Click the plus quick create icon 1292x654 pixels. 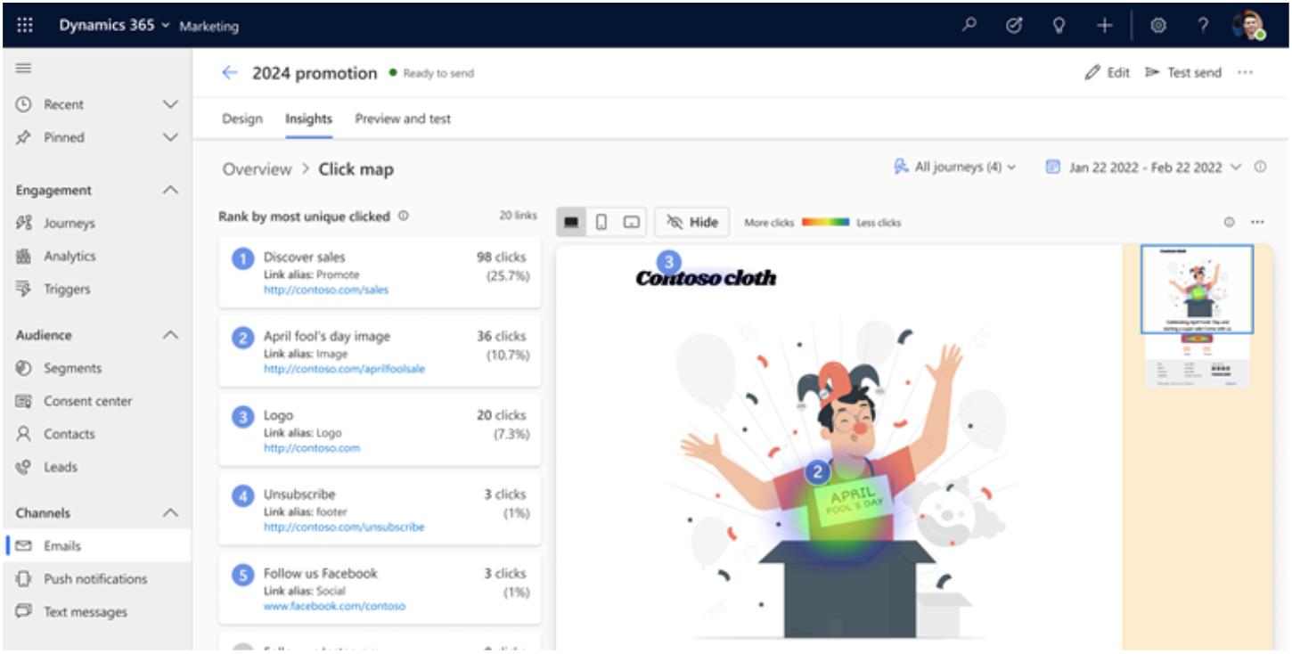coord(1105,26)
